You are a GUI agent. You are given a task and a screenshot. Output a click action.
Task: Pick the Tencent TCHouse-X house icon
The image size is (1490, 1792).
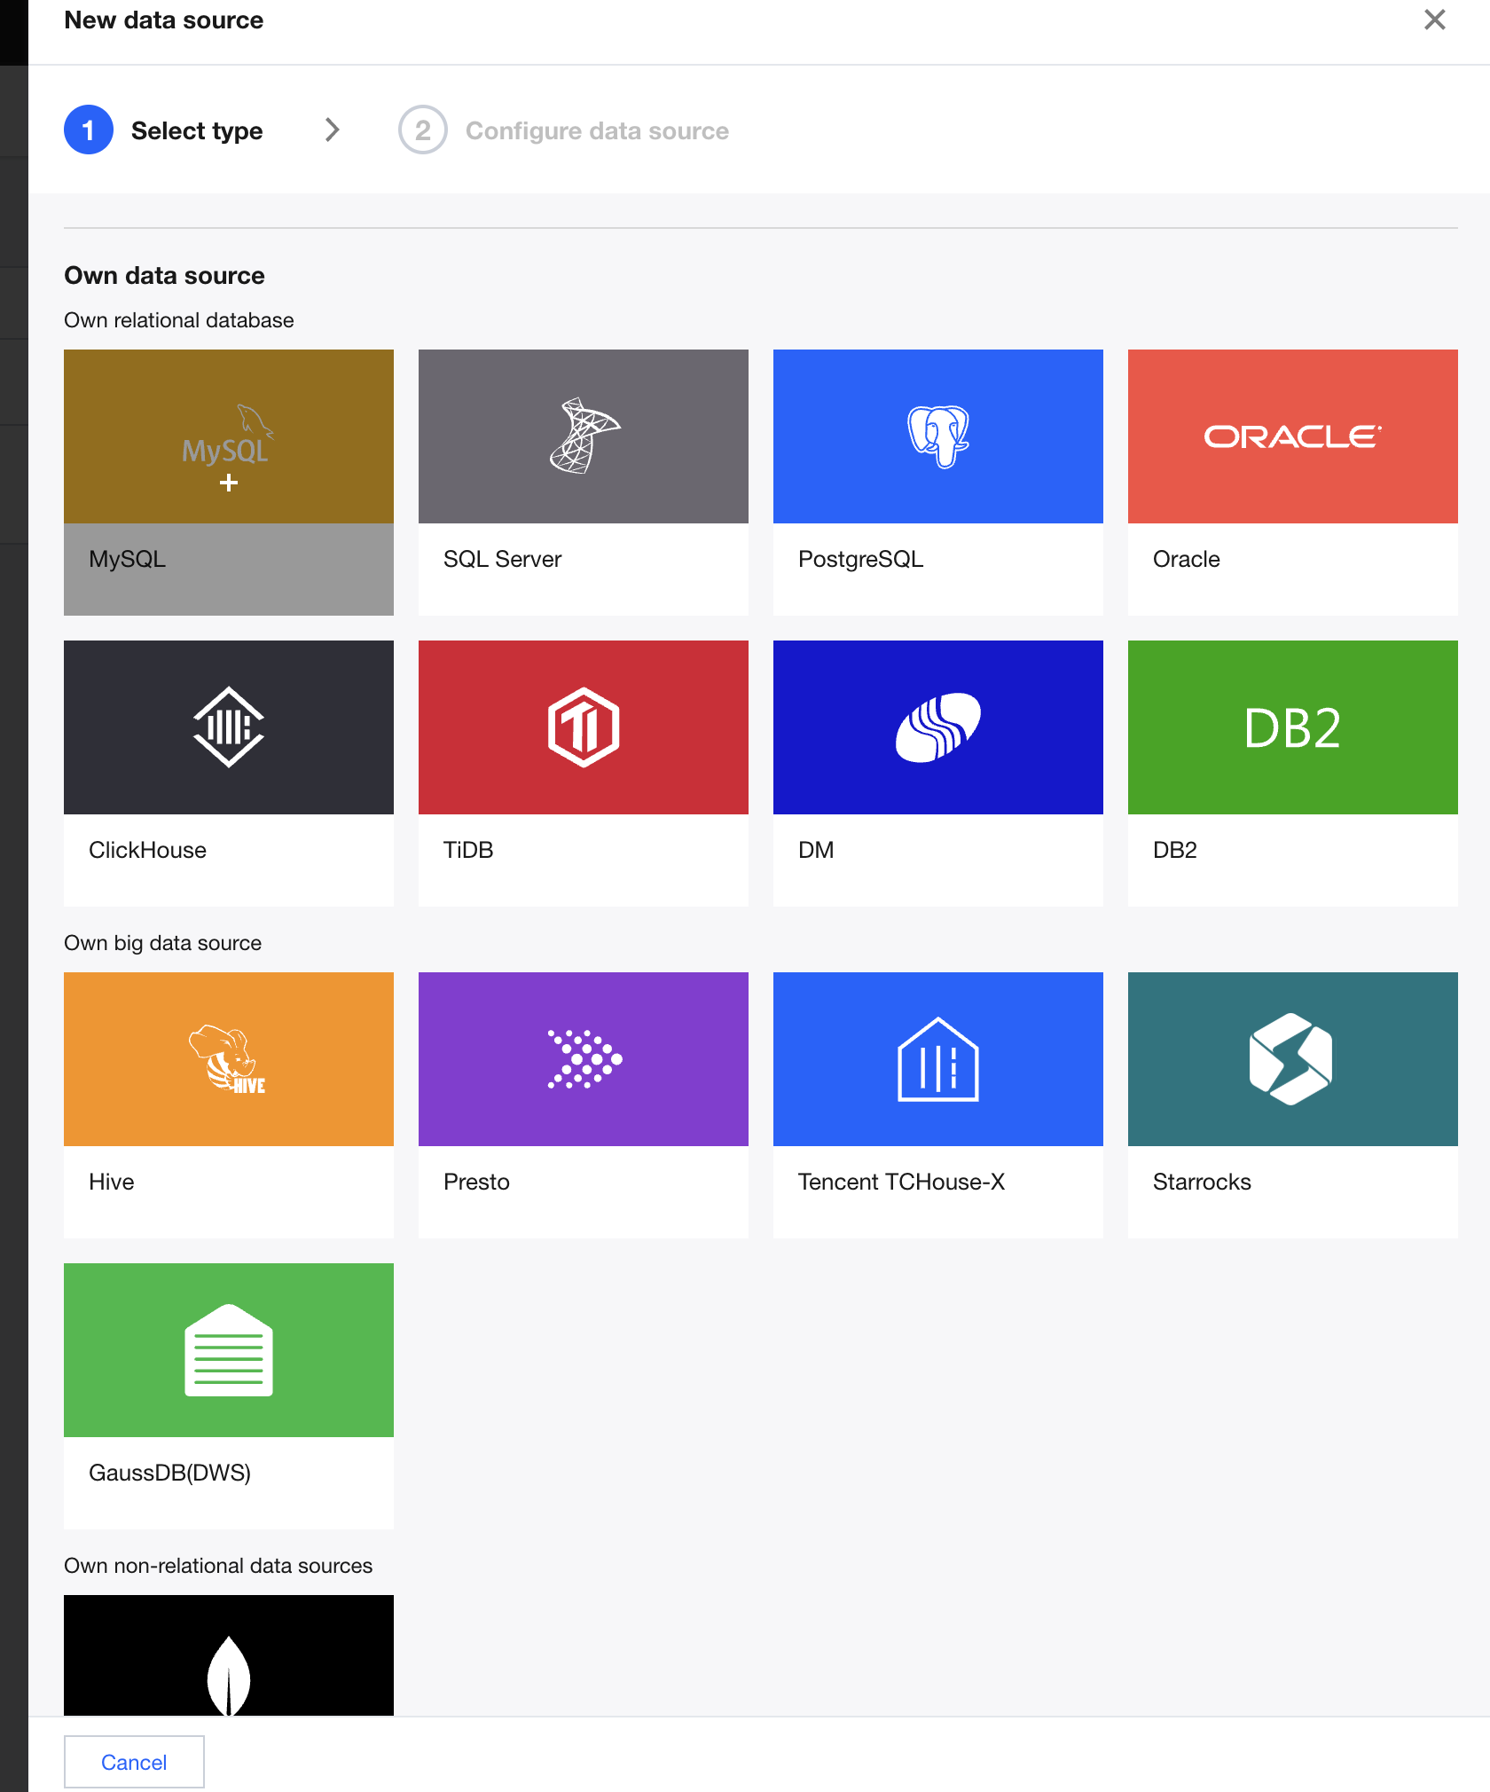938,1059
